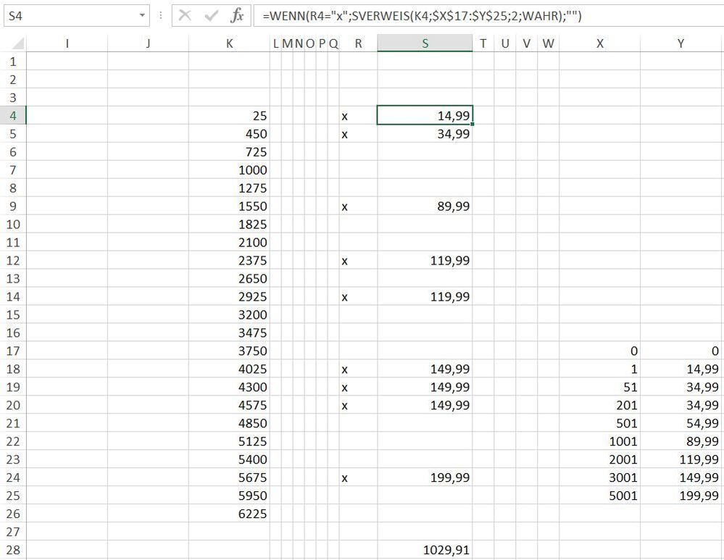
Task: Select column header Y
Action: click(680, 43)
